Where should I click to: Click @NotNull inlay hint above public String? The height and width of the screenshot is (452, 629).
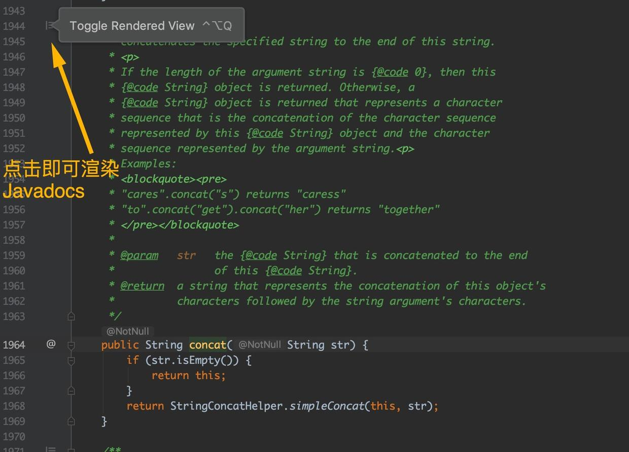127,331
